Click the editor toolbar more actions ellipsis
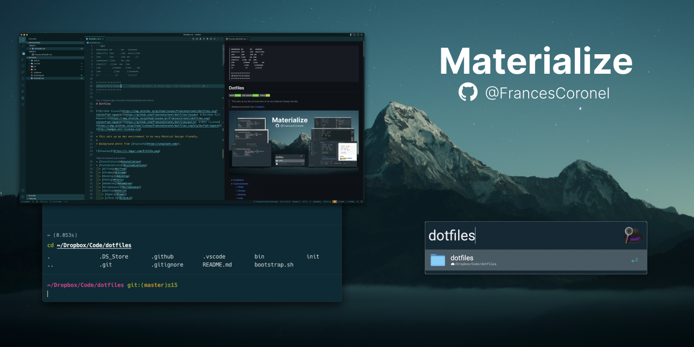 point(221,38)
